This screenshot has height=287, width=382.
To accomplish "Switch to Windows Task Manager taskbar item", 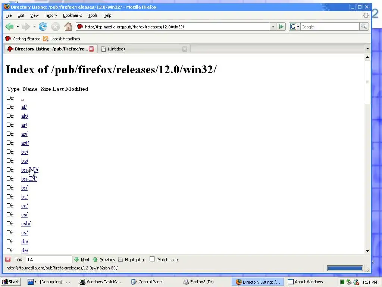I will coord(102,282).
